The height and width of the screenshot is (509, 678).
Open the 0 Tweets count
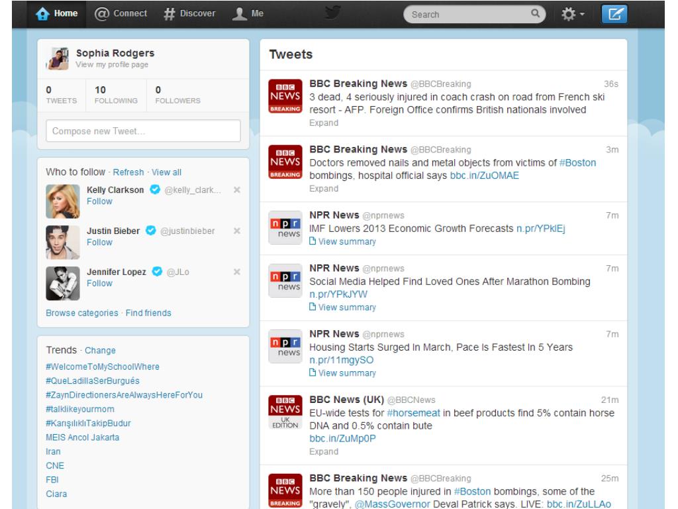(62, 95)
